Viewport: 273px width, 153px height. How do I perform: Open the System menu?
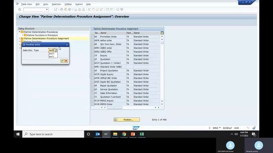click(x=79, y=4)
